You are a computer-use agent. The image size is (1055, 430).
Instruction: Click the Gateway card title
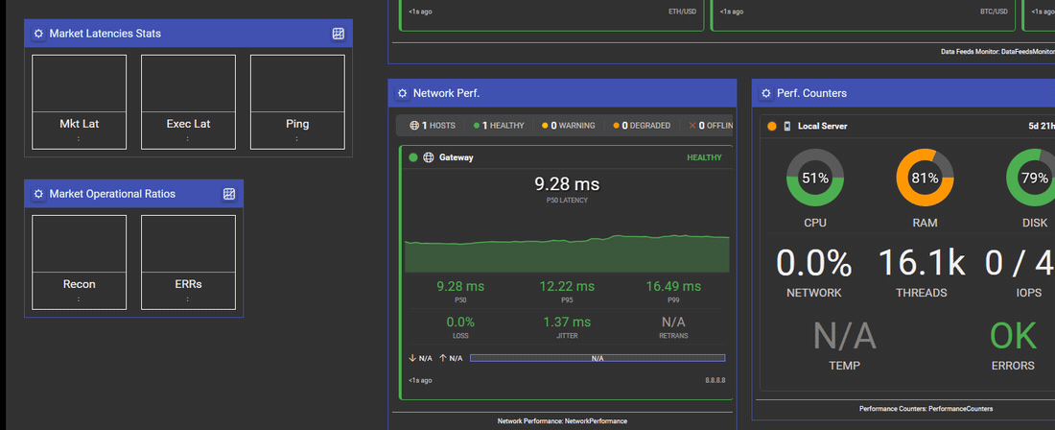coord(457,157)
